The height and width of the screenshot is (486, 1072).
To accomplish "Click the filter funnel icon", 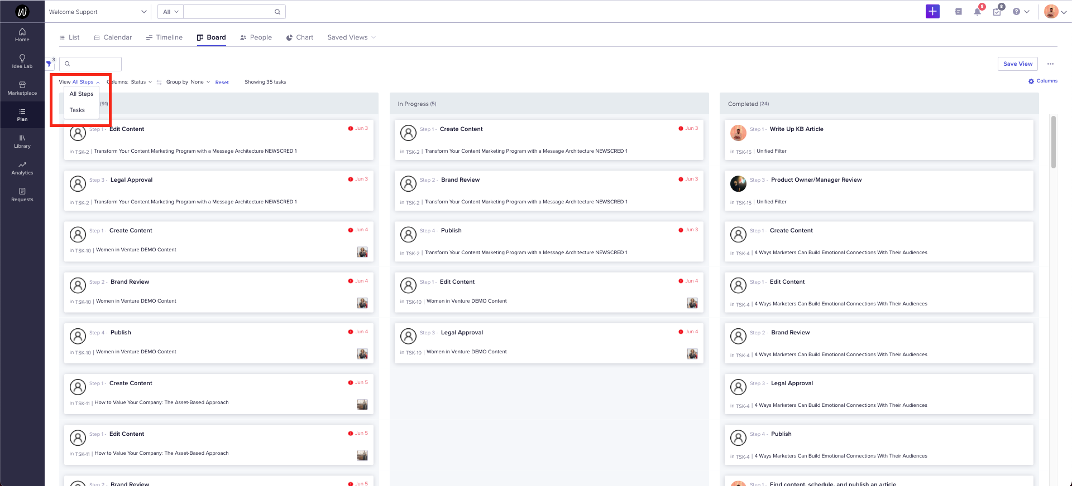I will pos(49,64).
